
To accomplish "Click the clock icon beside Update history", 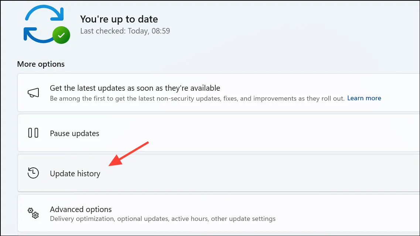I will coord(33,173).
